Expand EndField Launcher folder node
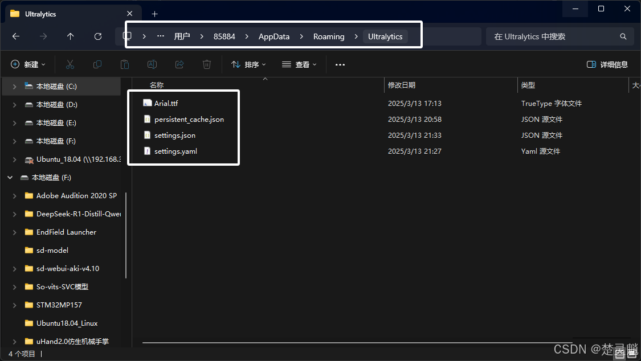 click(14, 232)
